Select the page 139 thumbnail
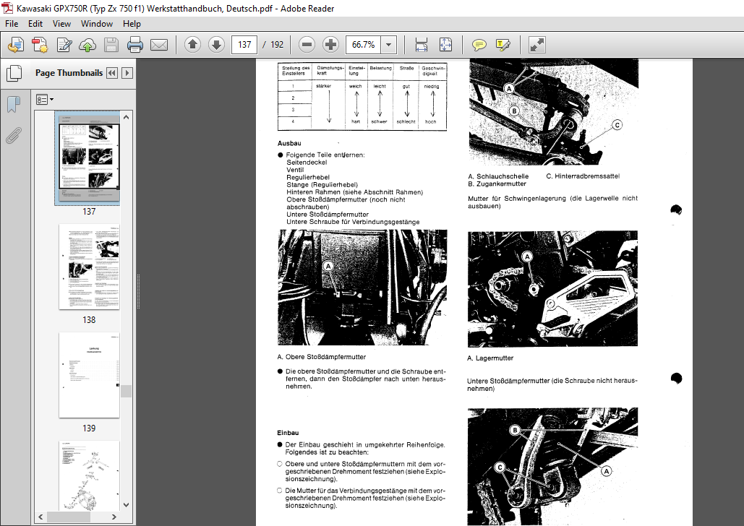 [89, 375]
